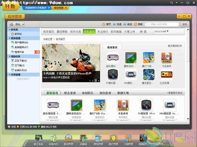Open the 搜 索 nav tab
The height and width of the screenshot is (147, 197).
(143, 32)
